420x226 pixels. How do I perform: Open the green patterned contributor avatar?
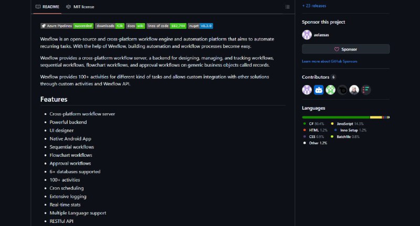331,90
